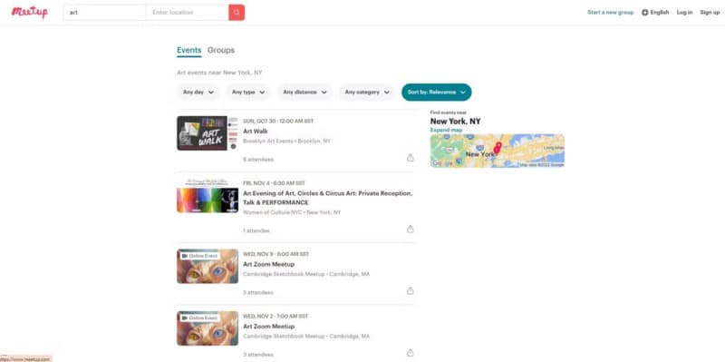
Task: Open the Sort by: Relevance dropdown
Action: [x=437, y=93]
